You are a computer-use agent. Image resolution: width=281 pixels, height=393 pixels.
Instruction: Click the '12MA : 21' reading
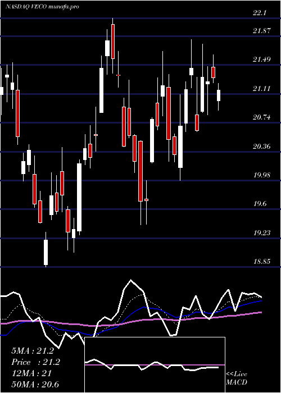[31, 373]
